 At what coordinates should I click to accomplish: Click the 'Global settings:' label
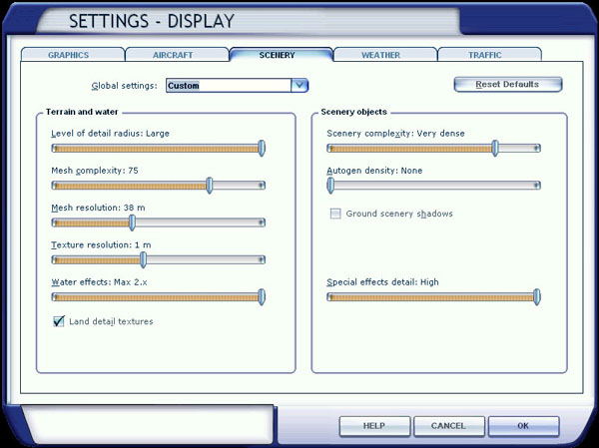(124, 86)
